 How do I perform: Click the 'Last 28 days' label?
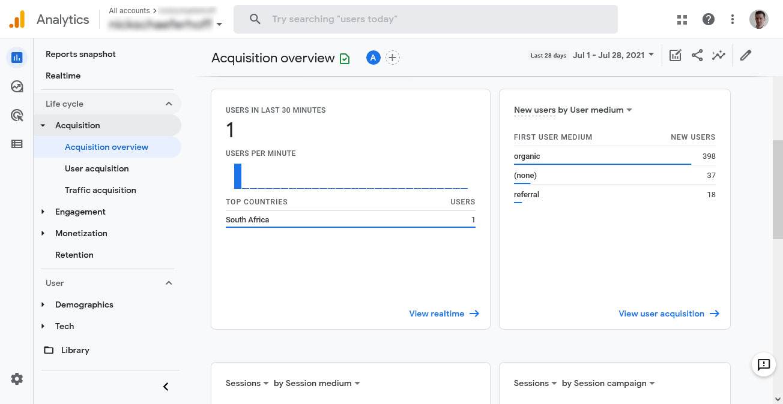548,56
